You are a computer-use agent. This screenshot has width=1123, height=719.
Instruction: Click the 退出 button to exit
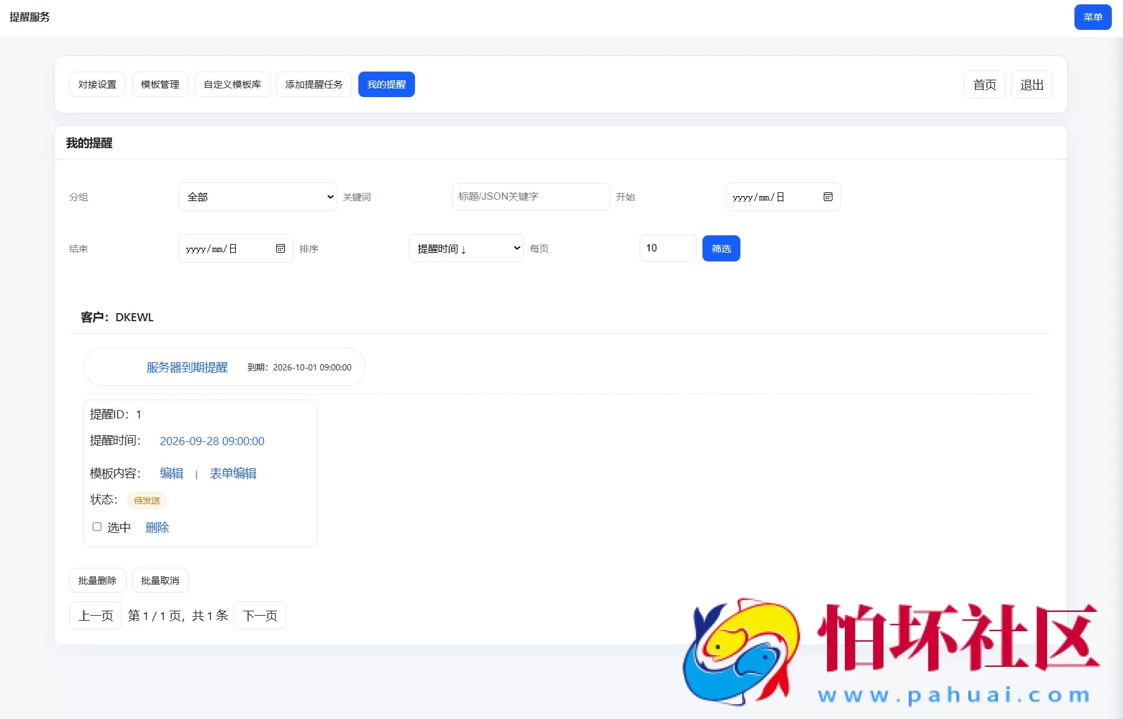point(1032,84)
